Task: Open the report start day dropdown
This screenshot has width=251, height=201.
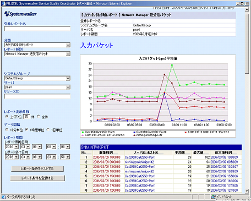Action: [x=40, y=147]
